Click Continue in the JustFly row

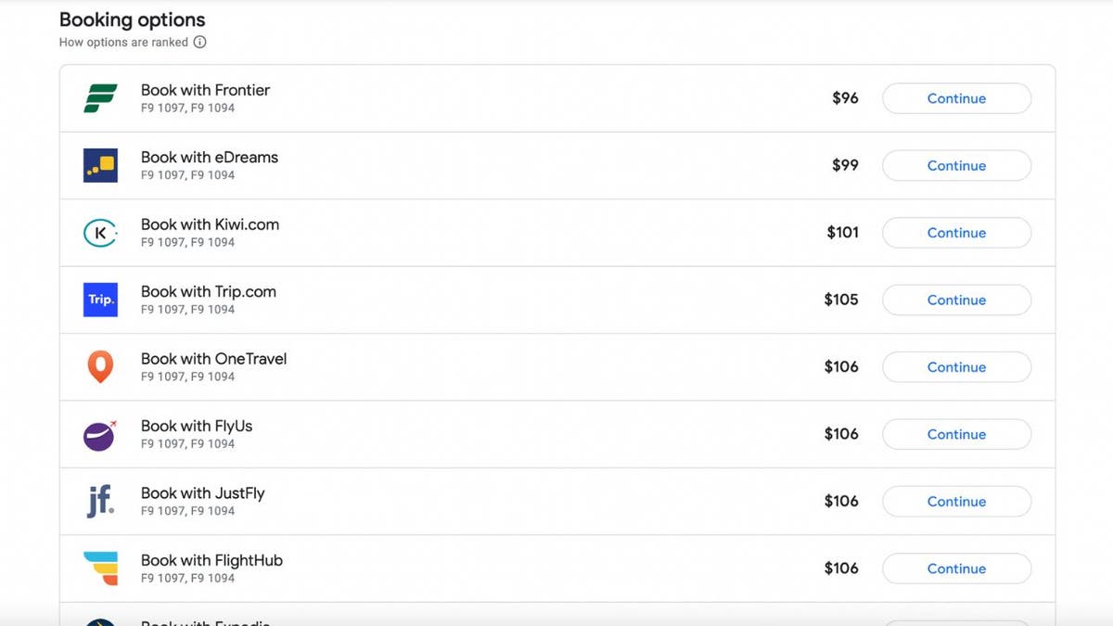(956, 502)
